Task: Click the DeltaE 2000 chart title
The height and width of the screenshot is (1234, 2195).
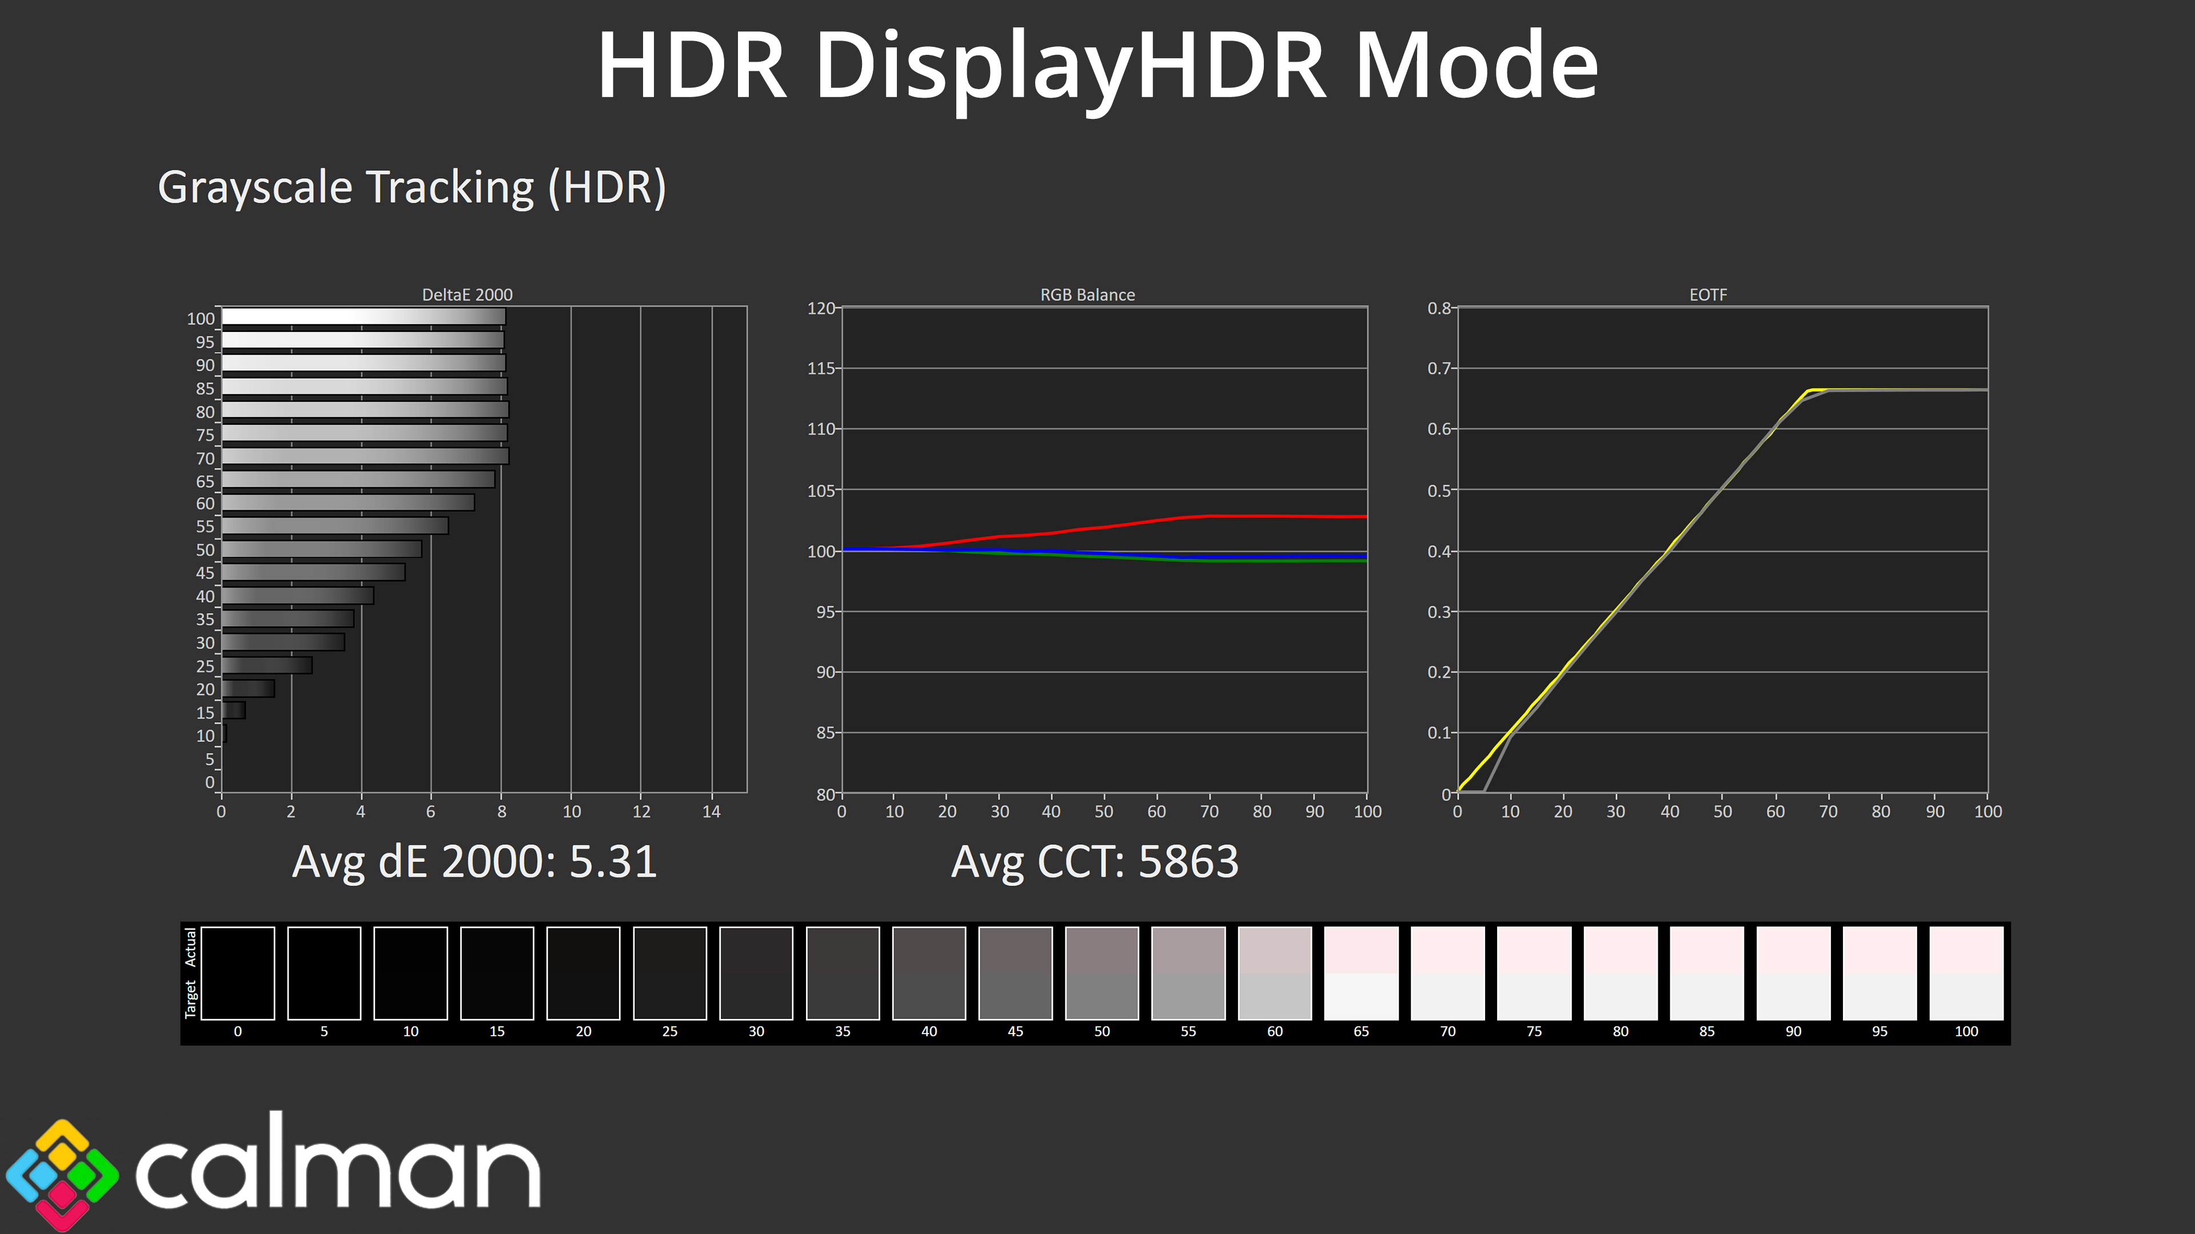Action: [x=467, y=295]
